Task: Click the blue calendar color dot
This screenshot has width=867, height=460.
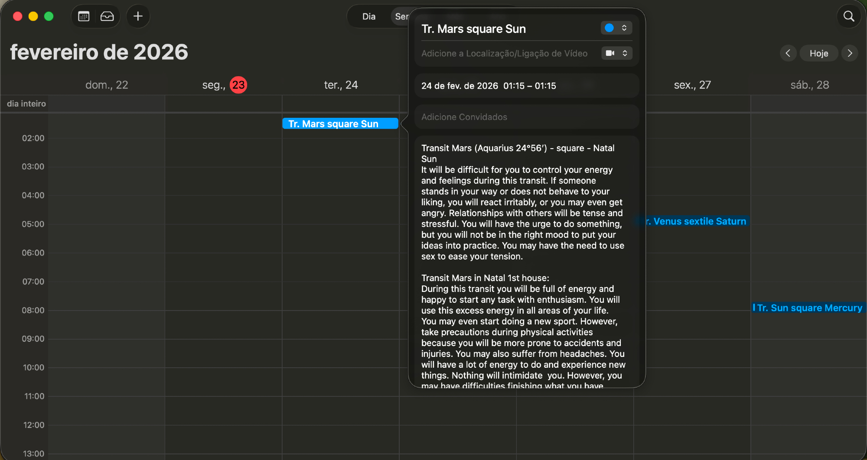Action: tap(609, 28)
